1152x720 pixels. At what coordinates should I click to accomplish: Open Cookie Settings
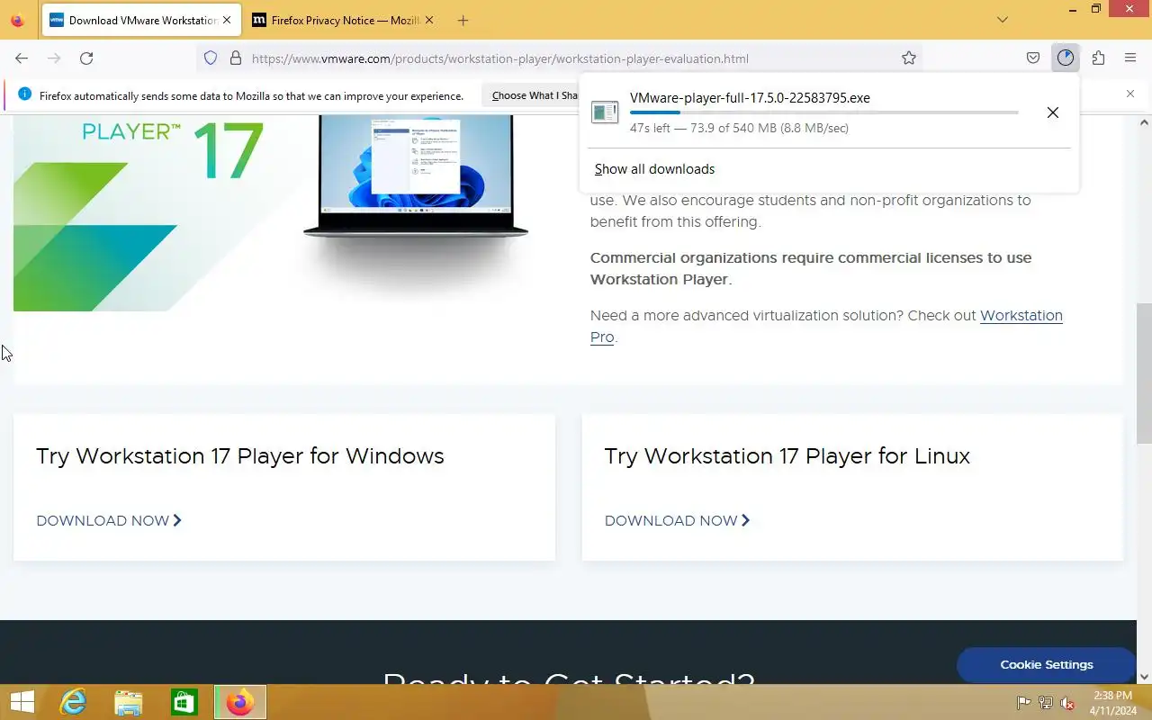pos(1047,664)
